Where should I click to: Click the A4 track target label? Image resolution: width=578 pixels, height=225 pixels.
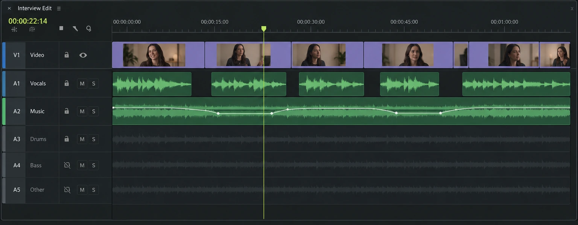click(17, 165)
